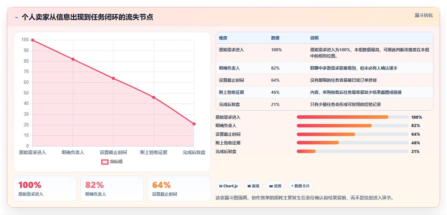The width and height of the screenshot is (447, 215).
Task: Click the 21% progress bar for 完成后复盘
Action: (x=352, y=151)
